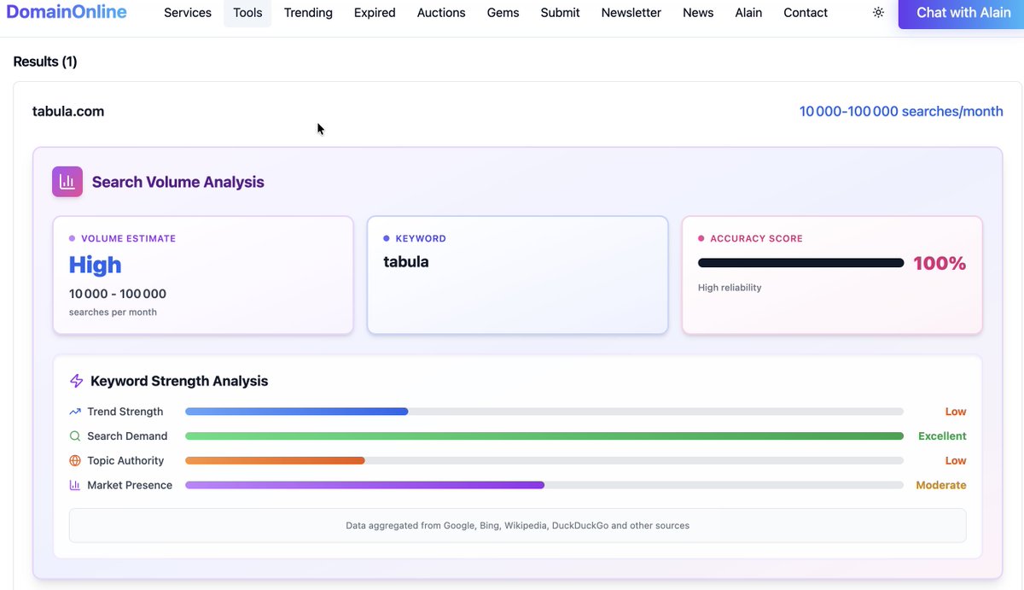This screenshot has width=1024, height=590.
Task: Click the Keyword Strength Analysis heading
Action: tap(179, 382)
